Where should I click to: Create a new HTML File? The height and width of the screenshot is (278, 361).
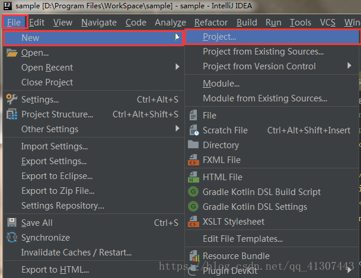tap(272, 177)
